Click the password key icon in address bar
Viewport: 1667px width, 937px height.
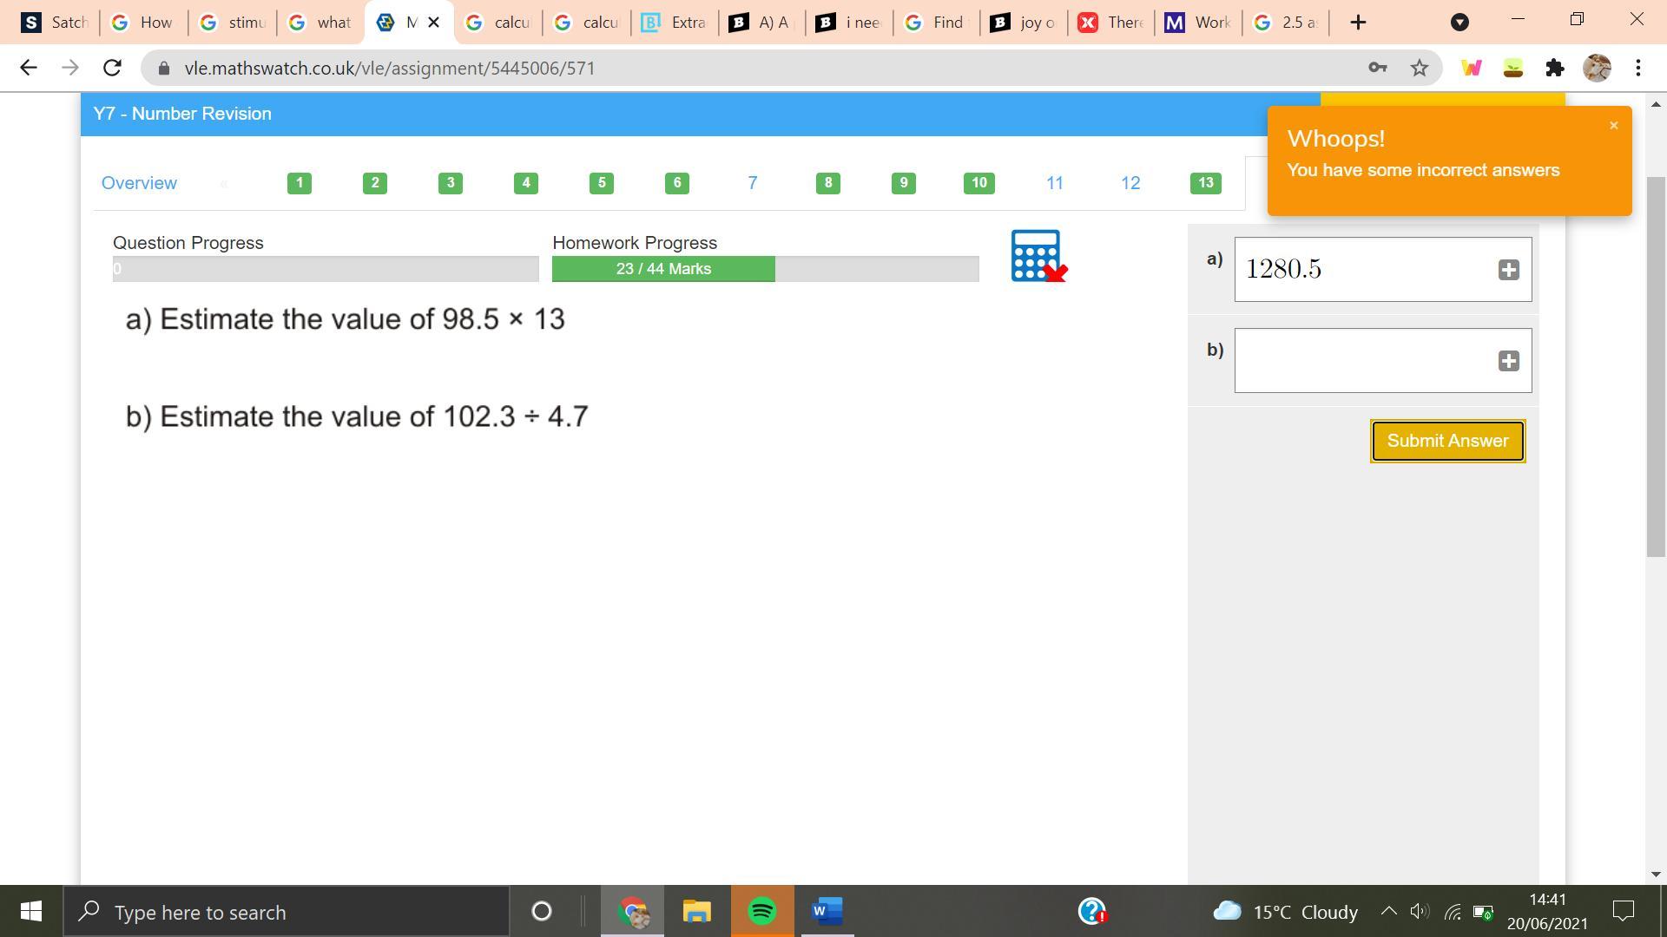pyautogui.click(x=1377, y=68)
